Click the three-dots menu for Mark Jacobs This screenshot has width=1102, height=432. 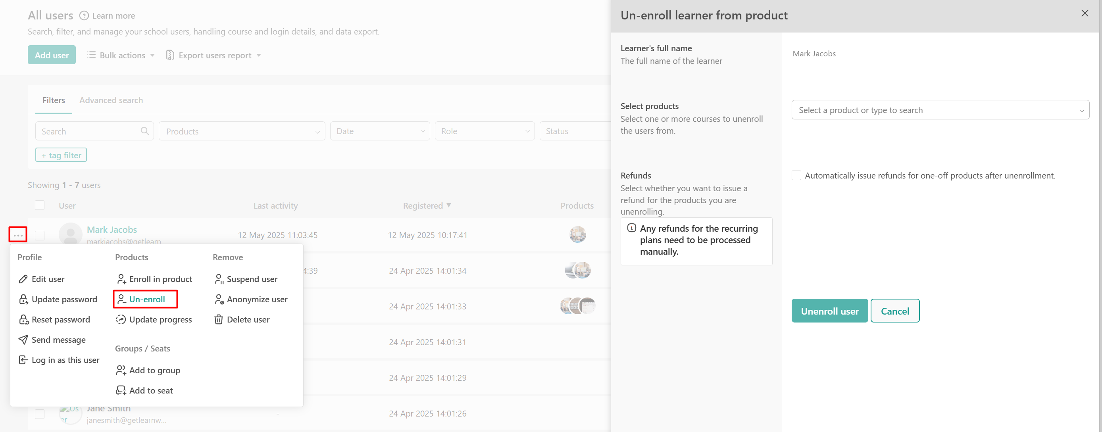pyautogui.click(x=18, y=235)
